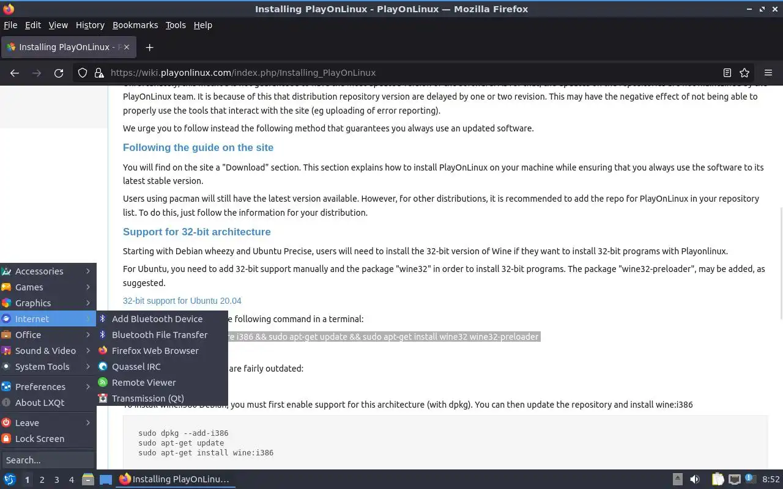The image size is (783, 489).
Task: Open the File menu in Firefox
Action: tap(10, 25)
